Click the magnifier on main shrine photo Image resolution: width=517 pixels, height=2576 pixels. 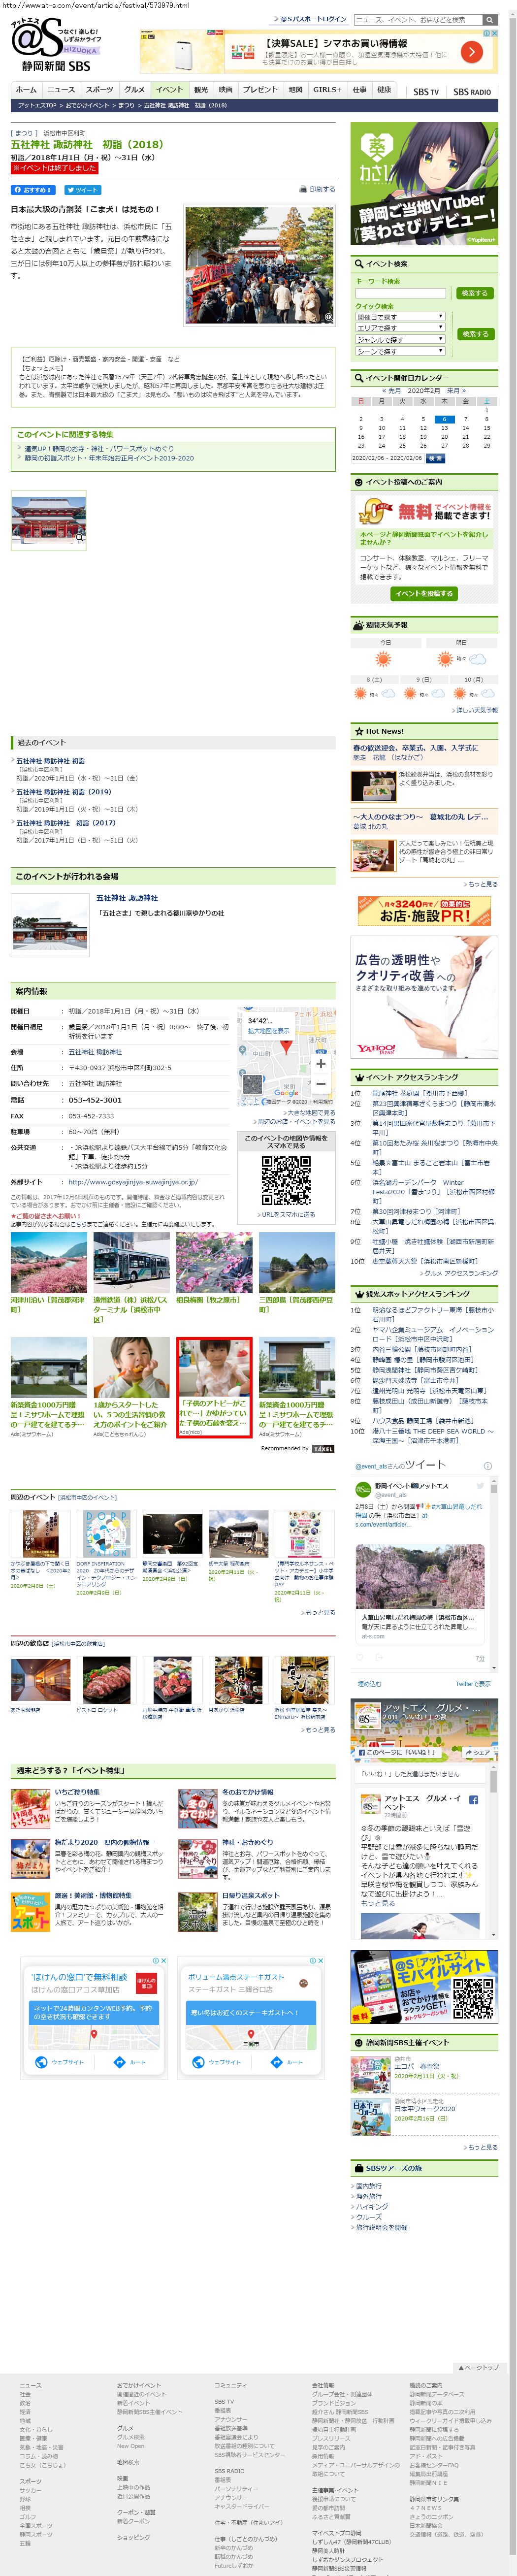(328, 317)
